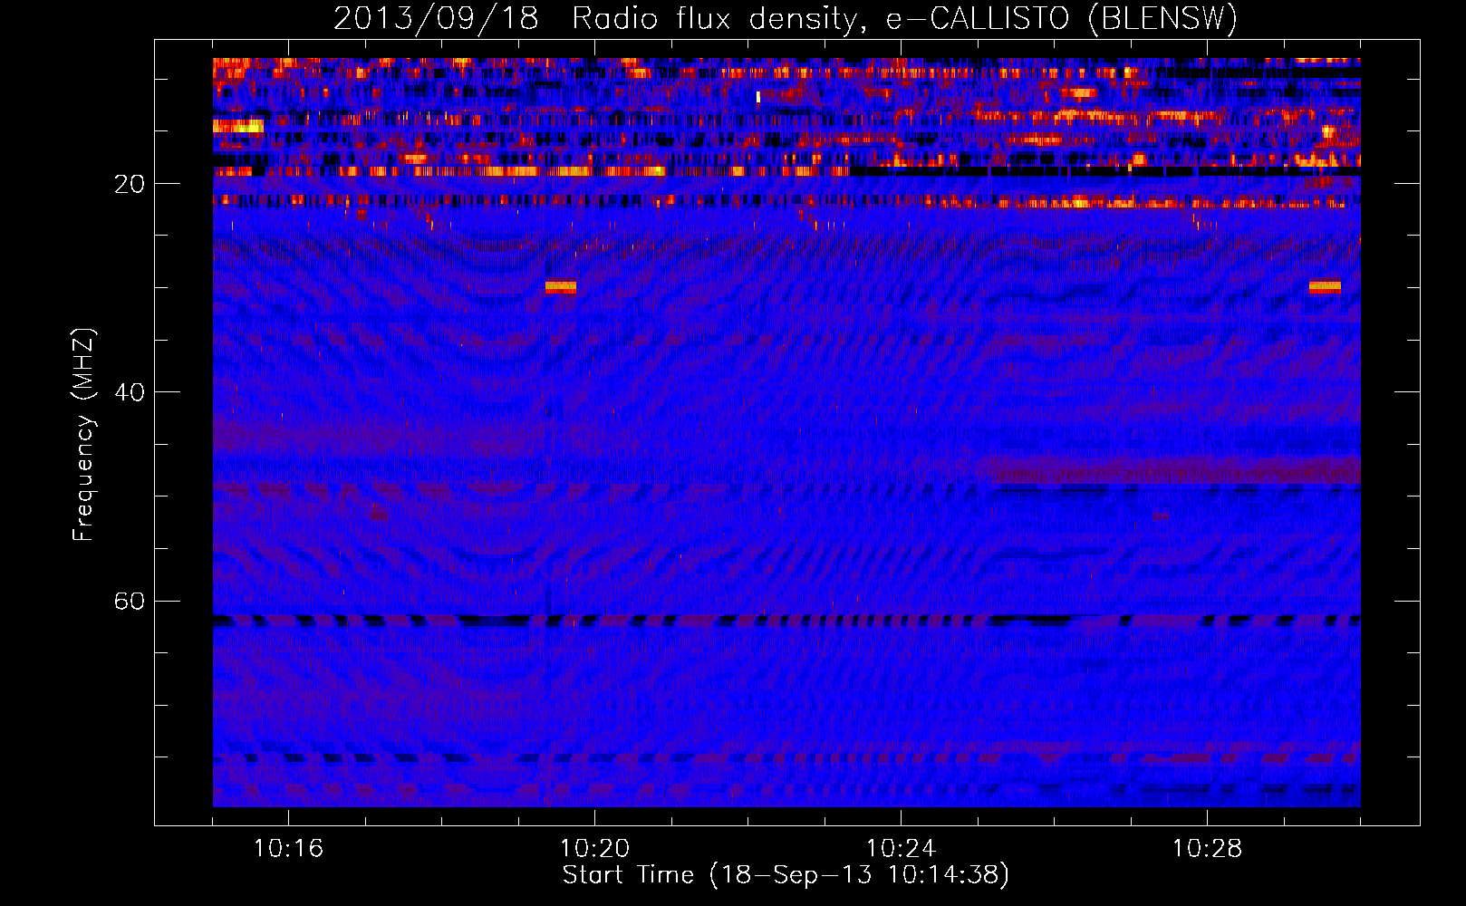The image size is (1466, 906).
Task: Click the plot title 'Radio flux density, e-CALLISTO (BLENSW)'
Action: pos(904,18)
